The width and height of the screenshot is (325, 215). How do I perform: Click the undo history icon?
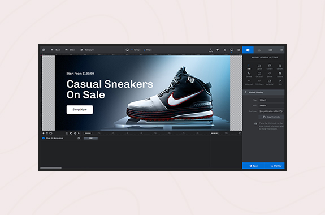225,50
